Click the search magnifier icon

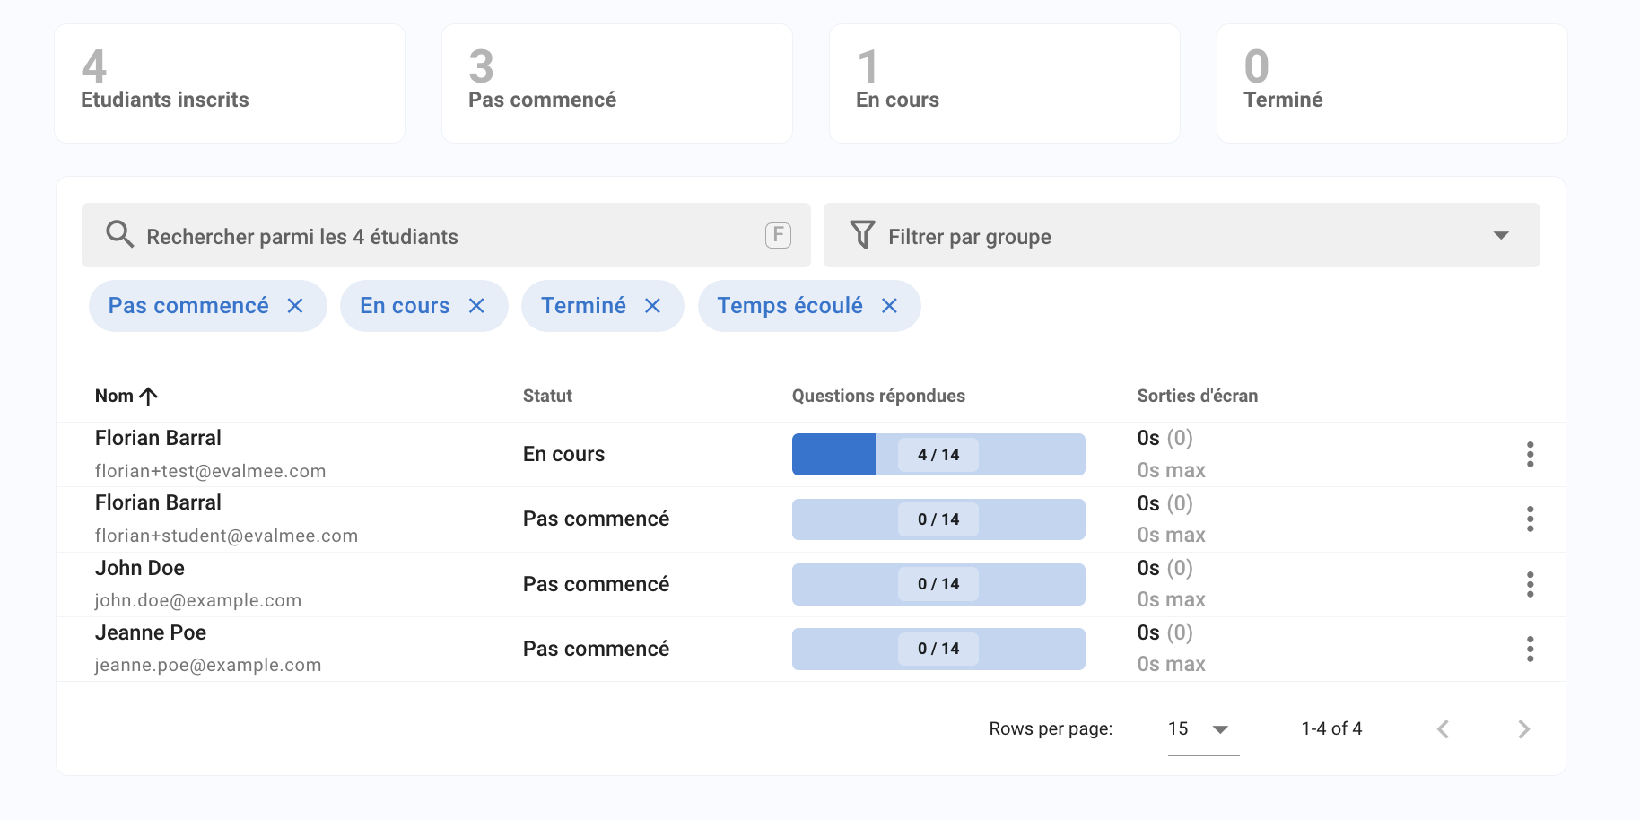[119, 235]
